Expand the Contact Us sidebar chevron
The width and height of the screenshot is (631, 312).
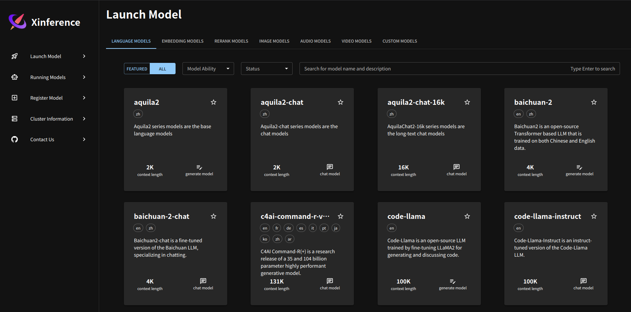point(84,140)
